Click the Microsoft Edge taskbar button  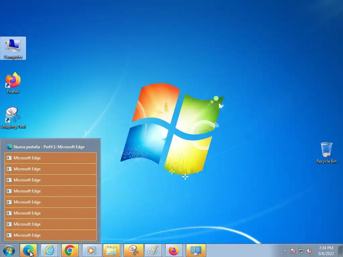(28, 250)
